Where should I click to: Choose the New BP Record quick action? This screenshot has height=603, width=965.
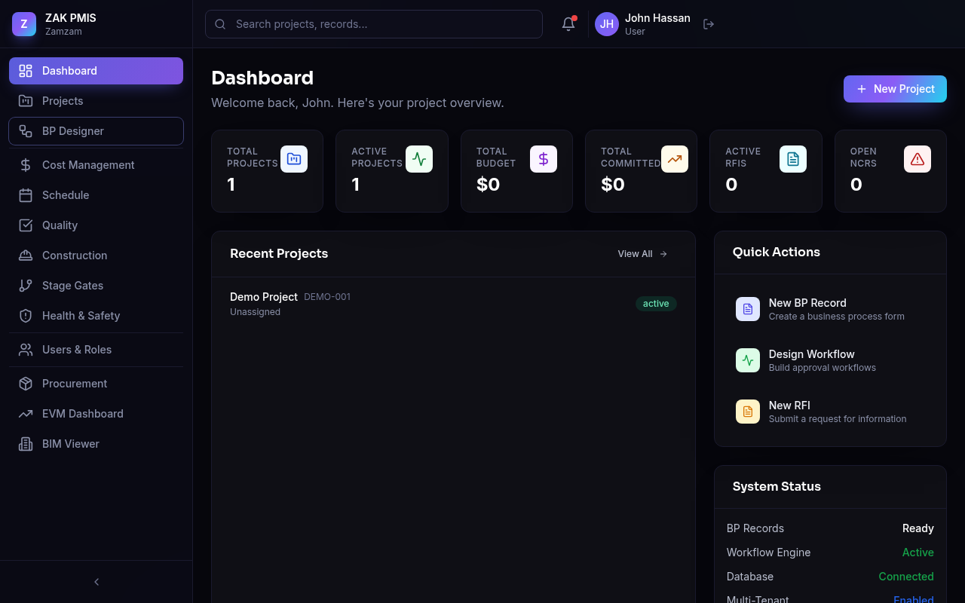(x=830, y=309)
